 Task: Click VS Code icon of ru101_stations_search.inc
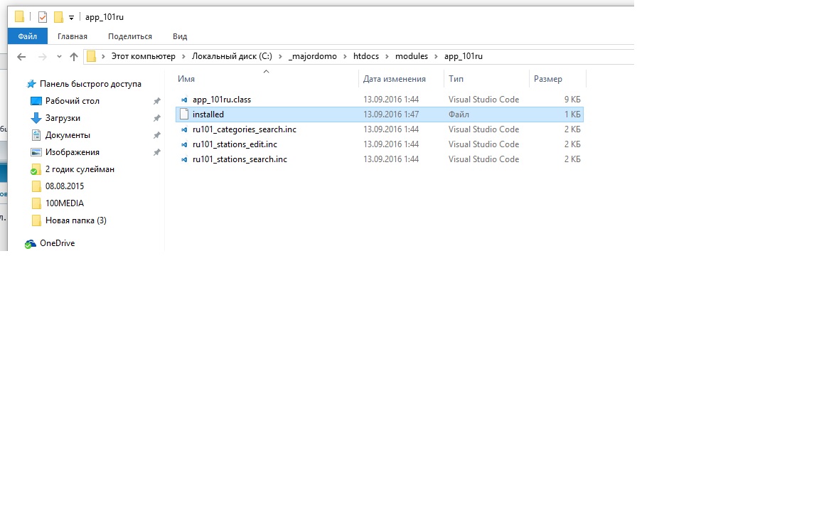184,160
